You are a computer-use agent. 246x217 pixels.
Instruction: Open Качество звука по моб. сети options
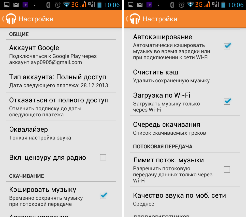coord(185,199)
